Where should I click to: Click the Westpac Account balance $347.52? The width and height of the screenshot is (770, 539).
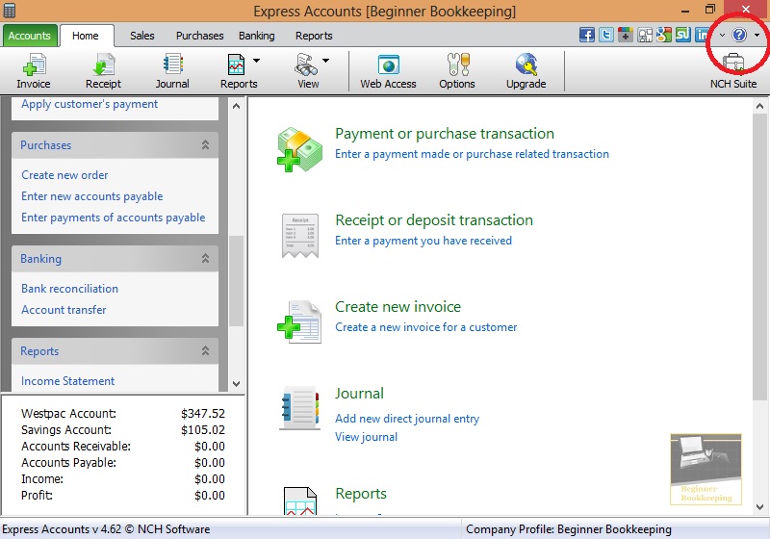pyautogui.click(x=203, y=413)
